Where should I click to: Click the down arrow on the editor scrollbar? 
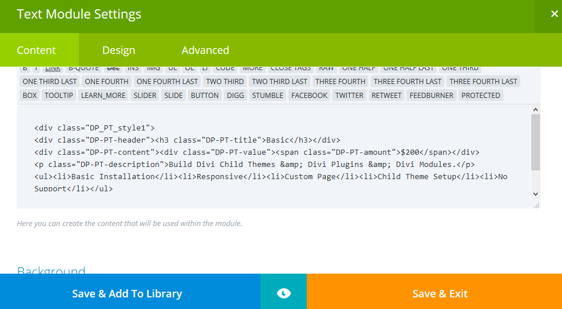535,194
